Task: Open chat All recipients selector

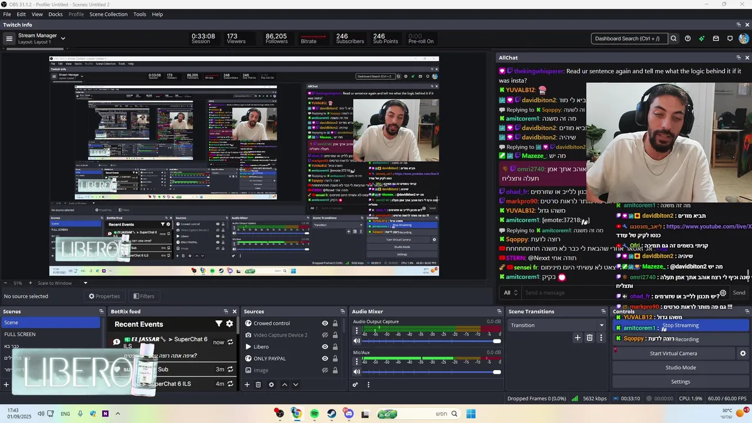Action: click(x=511, y=293)
